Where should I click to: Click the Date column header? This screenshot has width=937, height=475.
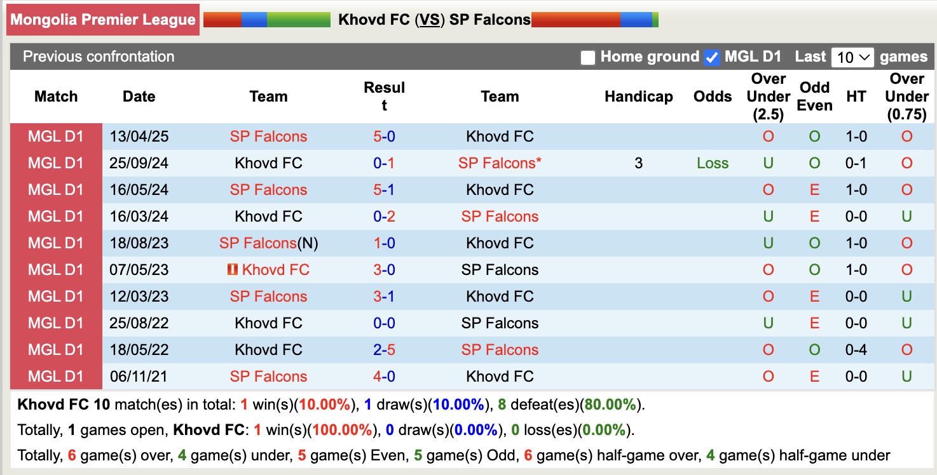[139, 97]
